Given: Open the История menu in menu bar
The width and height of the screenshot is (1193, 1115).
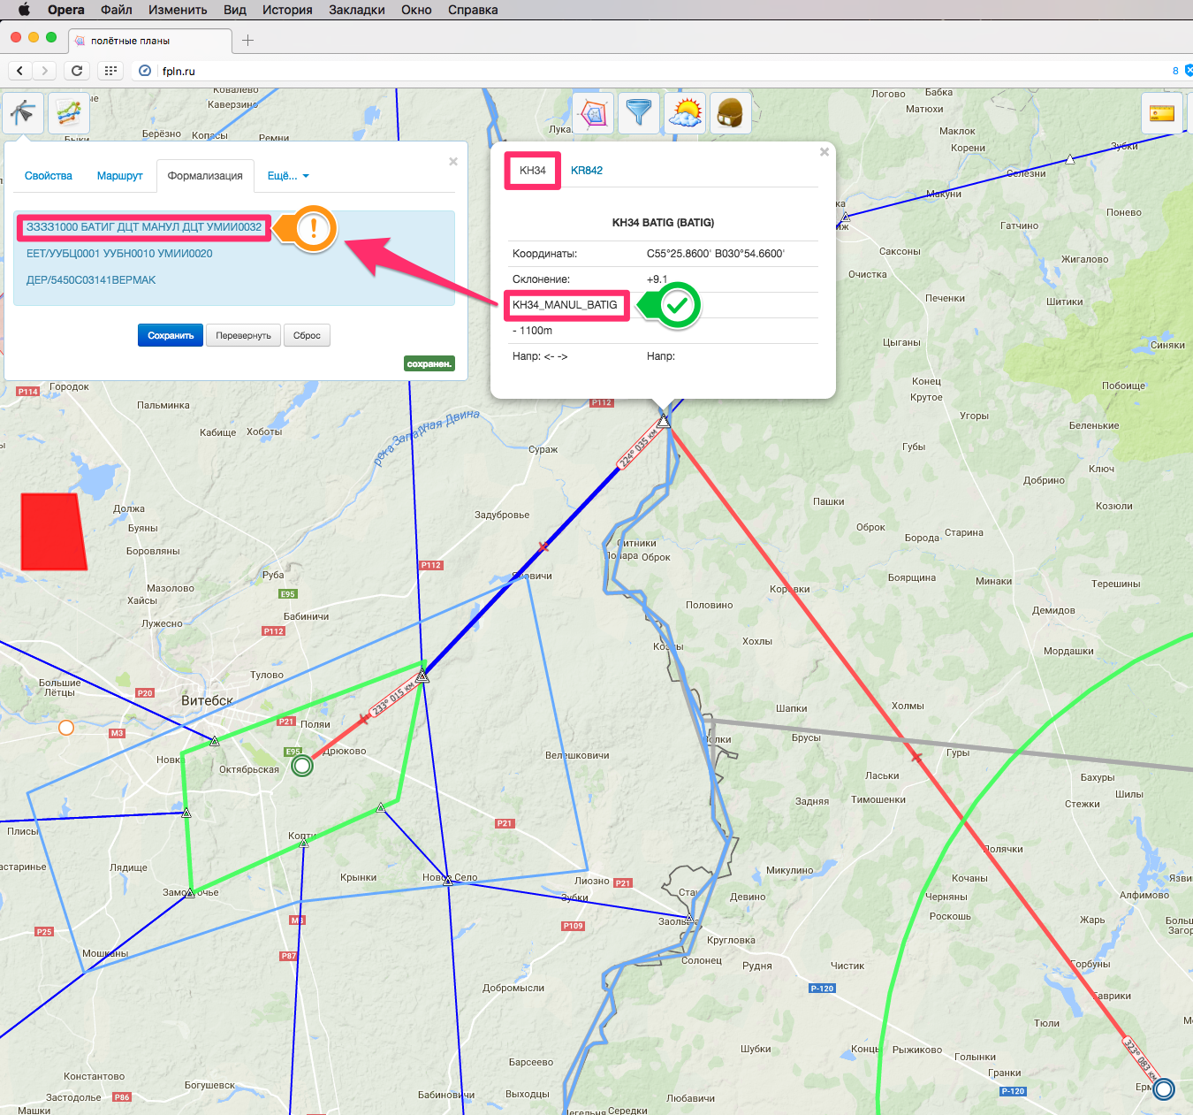Looking at the screenshot, I should coord(287,10).
